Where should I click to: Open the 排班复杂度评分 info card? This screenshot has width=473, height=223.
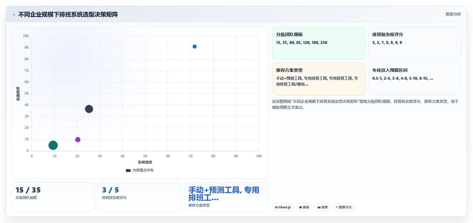pos(415,43)
